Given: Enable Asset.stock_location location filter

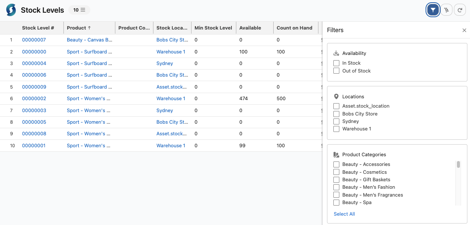Looking at the screenshot, I should pyautogui.click(x=336, y=106).
